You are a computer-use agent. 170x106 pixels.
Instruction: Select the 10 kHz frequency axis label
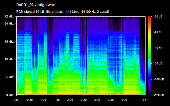click(9, 60)
